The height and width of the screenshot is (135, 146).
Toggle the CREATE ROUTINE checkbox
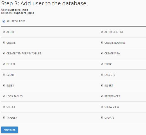pos(102,43)
